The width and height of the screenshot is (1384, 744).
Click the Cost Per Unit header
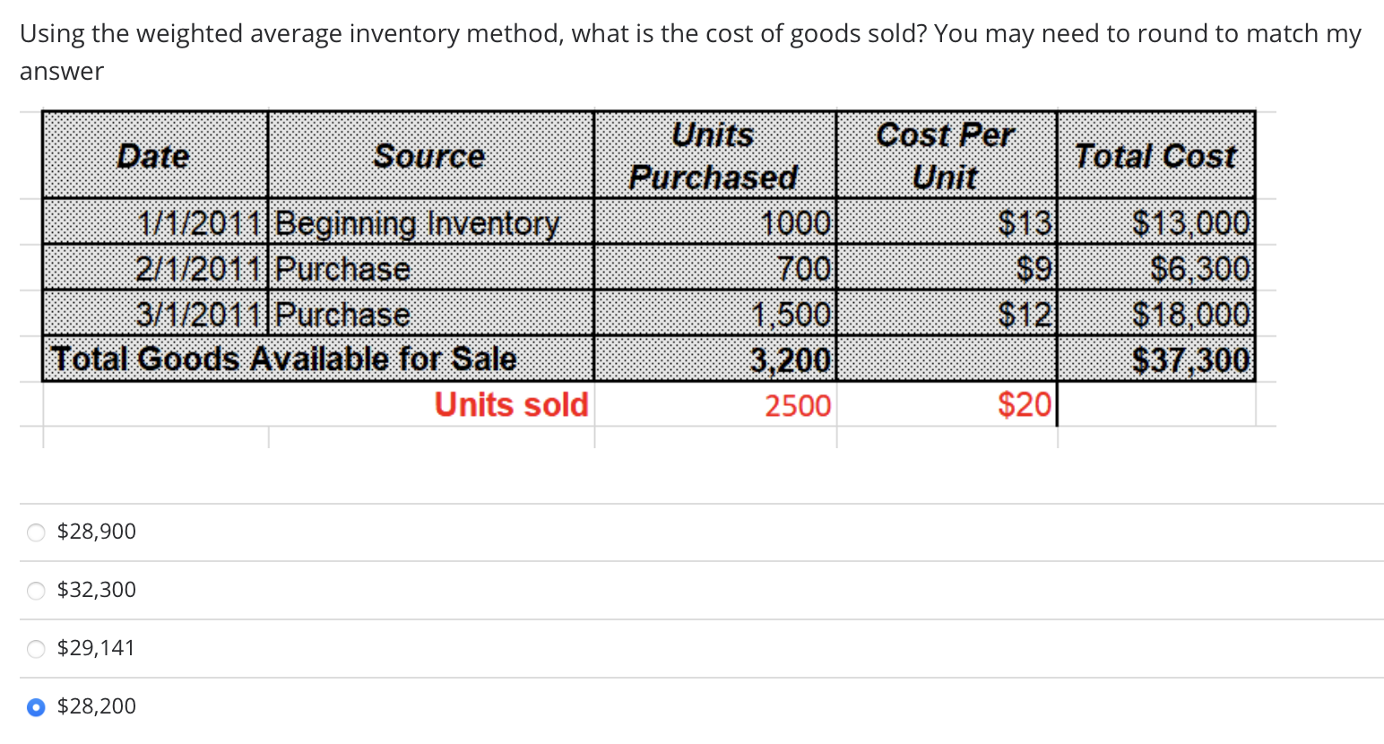[x=946, y=155]
